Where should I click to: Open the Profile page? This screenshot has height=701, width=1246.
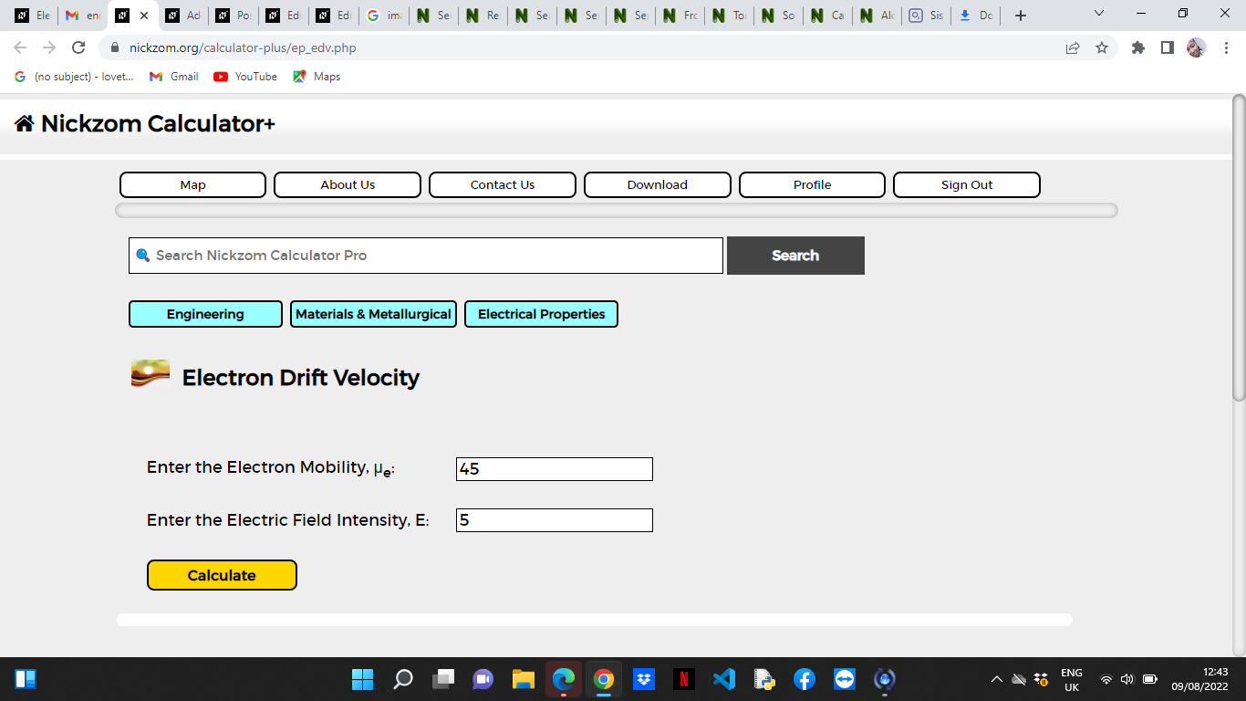[x=812, y=184]
